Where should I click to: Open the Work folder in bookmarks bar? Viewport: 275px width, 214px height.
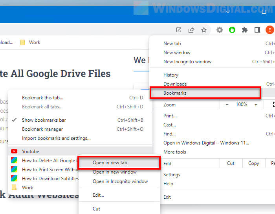click(x=30, y=42)
